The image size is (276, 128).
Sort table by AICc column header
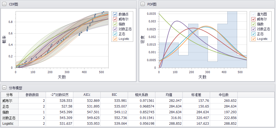87,95
